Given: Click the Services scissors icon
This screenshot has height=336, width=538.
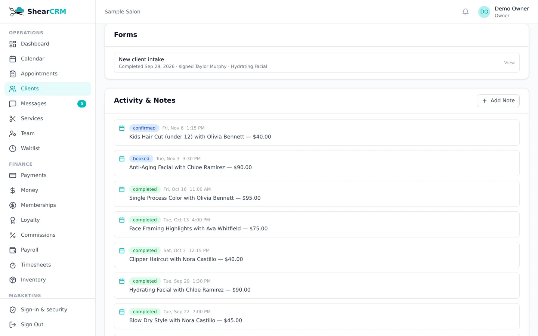Looking at the screenshot, I should click(13, 119).
